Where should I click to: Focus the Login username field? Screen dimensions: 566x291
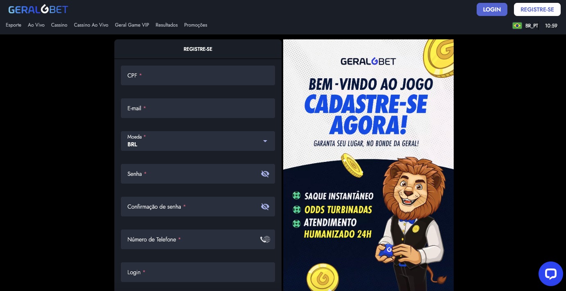click(x=198, y=272)
